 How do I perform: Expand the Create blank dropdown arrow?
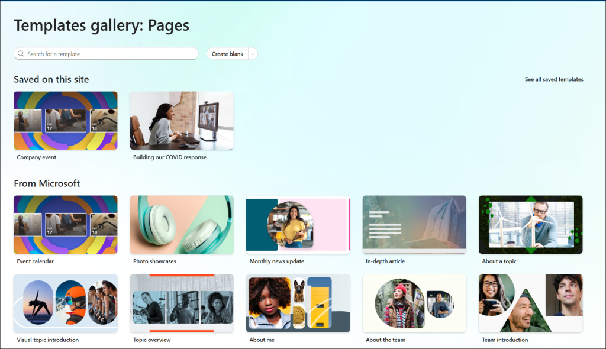pos(253,54)
